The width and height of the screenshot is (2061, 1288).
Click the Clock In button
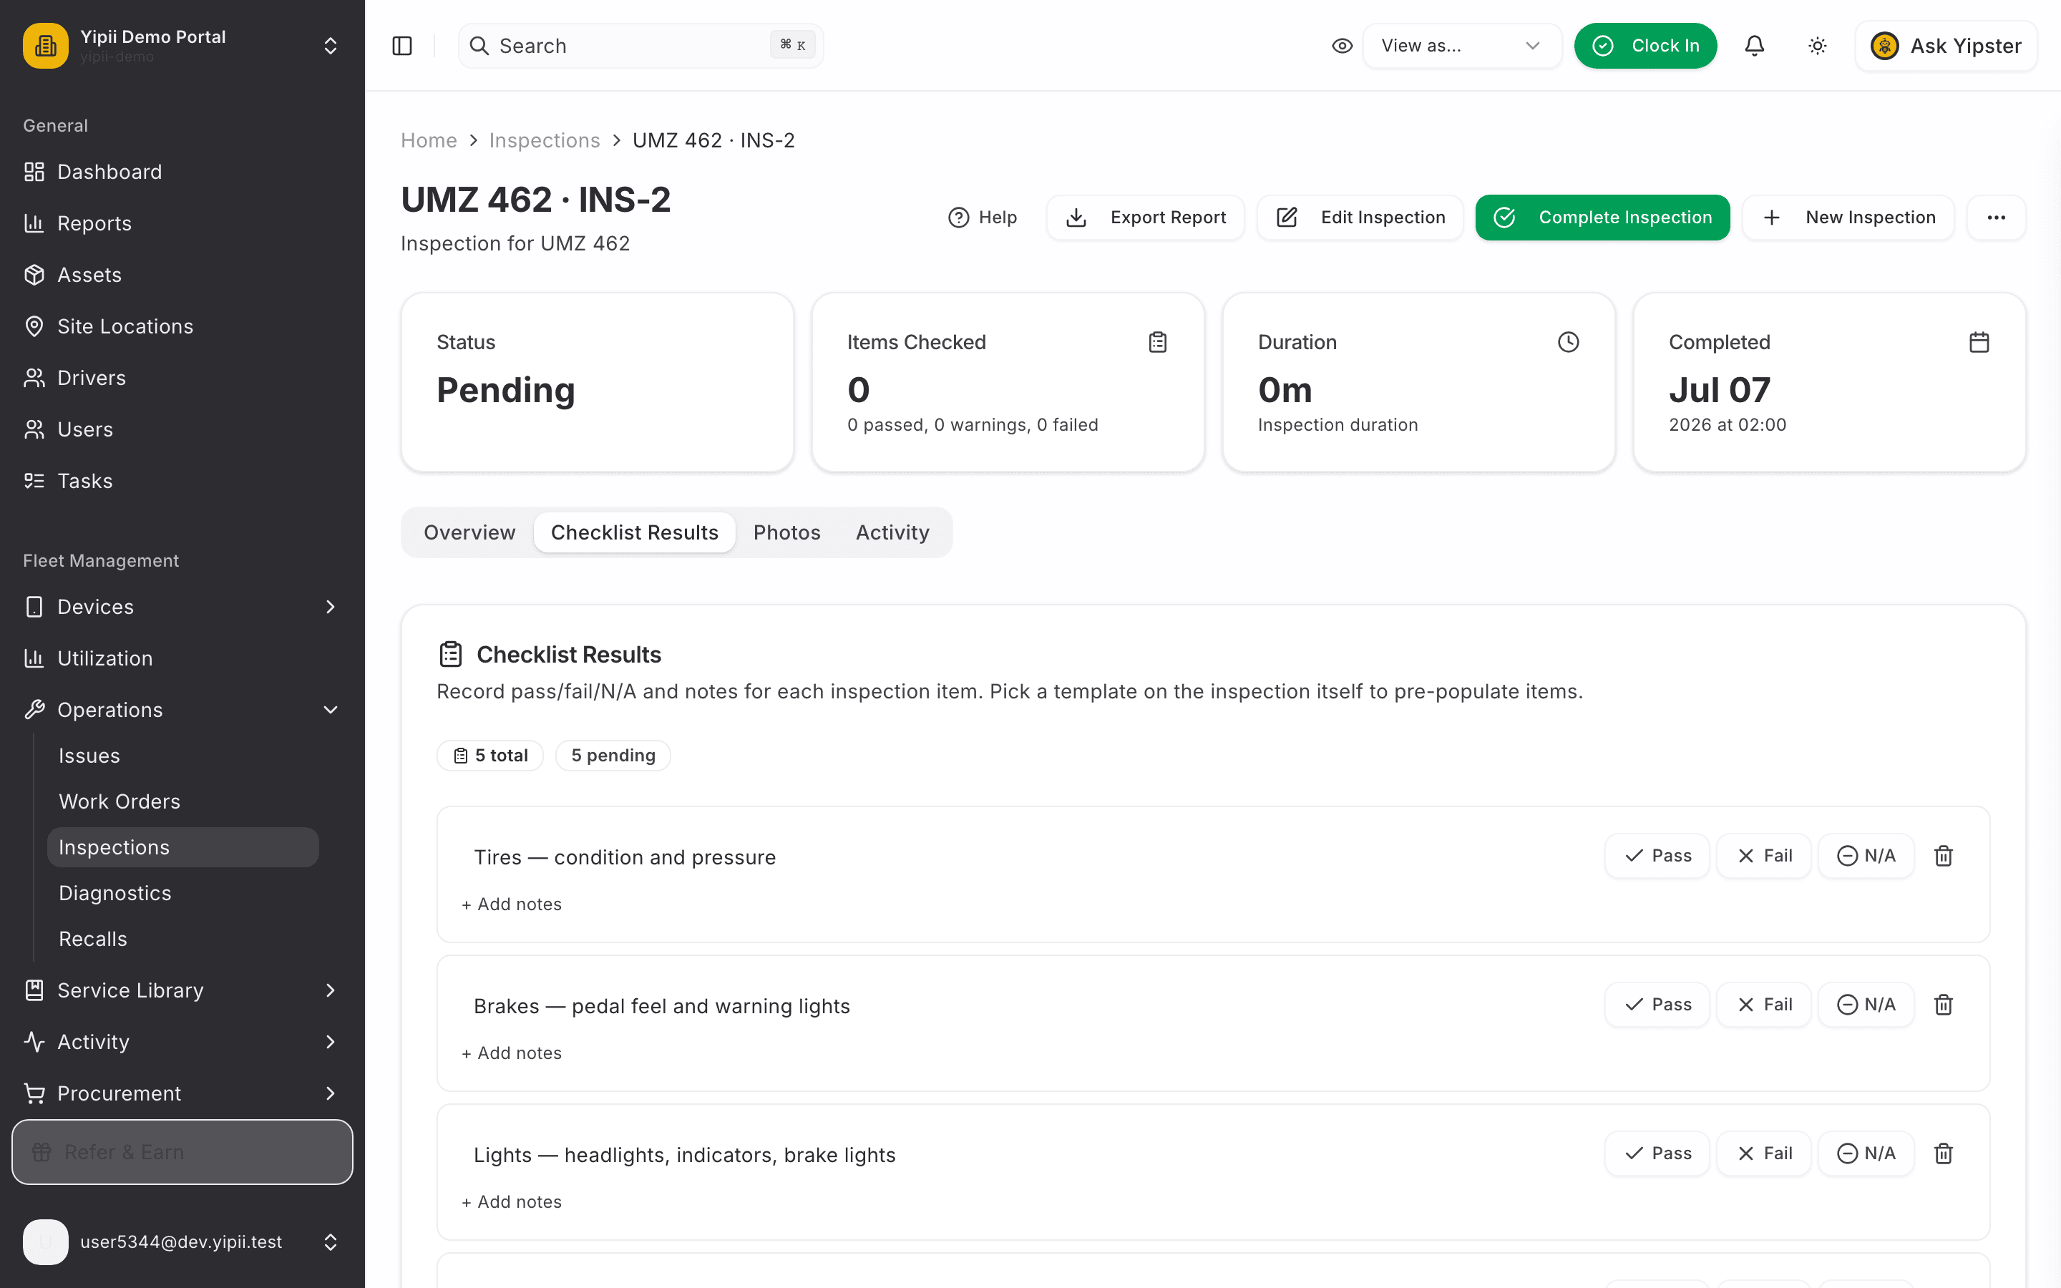pyautogui.click(x=1645, y=46)
